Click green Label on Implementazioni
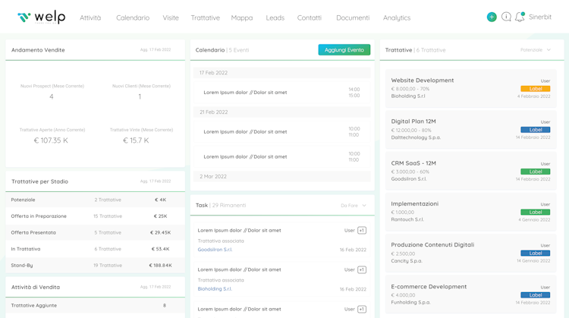The image size is (569, 318). tap(536, 212)
